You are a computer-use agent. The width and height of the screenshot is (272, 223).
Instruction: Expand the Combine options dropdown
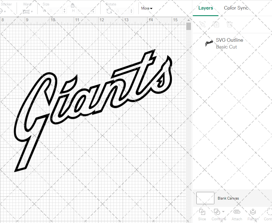pos(223,212)
